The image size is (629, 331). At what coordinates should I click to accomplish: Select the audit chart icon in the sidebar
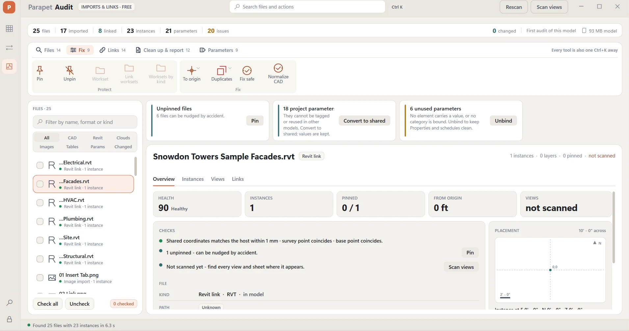(x=9, y=66)
